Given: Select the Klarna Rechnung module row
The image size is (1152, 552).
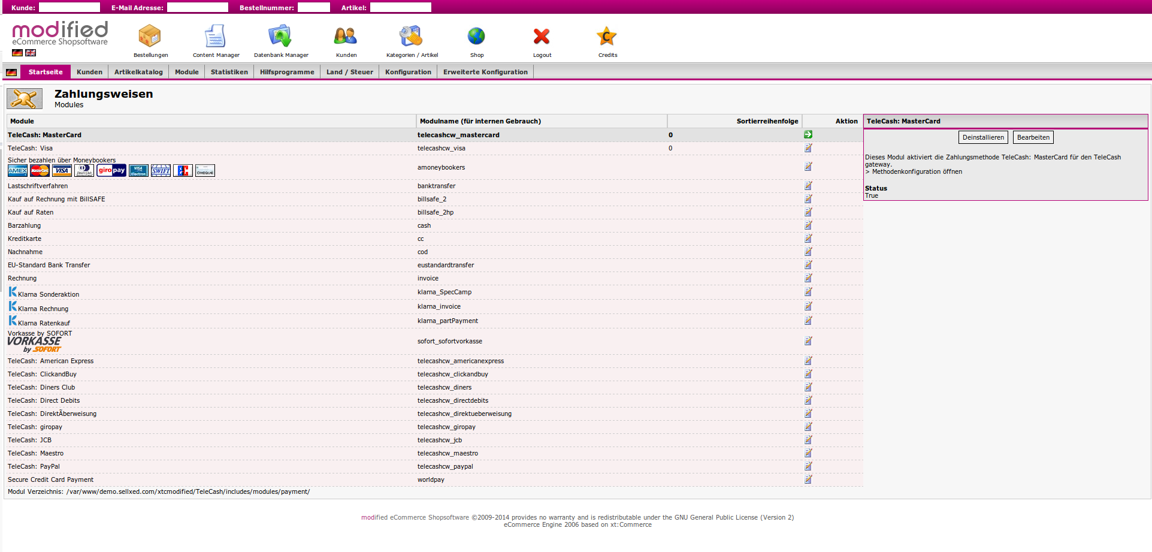Looking at the screenshot, I should [x=43, y=309].
